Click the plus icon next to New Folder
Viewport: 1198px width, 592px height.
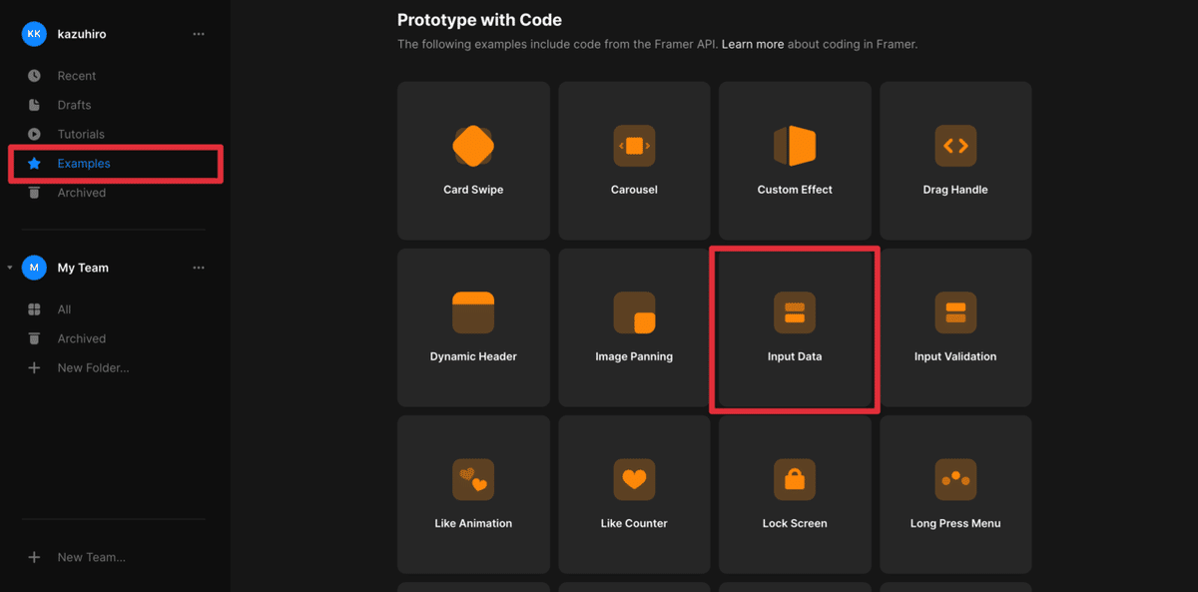coord(34,367)
